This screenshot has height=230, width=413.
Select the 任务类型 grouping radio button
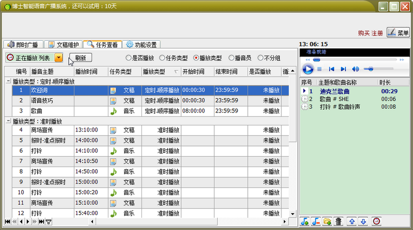(x=162, y=58)
